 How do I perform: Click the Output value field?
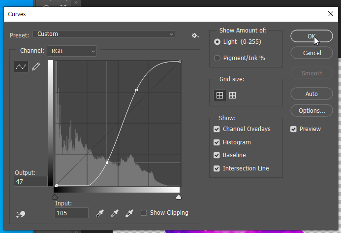tap(31, 181)
